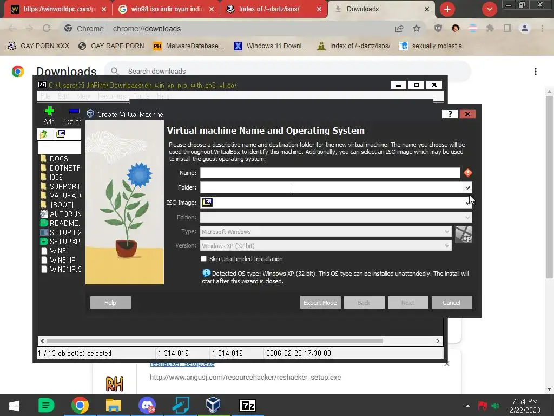Switch to the Index of /~dartz/isos/ tab
554x416 pixels.
(274, 9)
